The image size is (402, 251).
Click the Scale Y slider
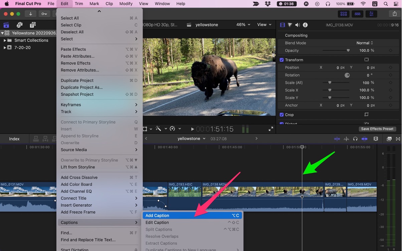tap(336, 98)
